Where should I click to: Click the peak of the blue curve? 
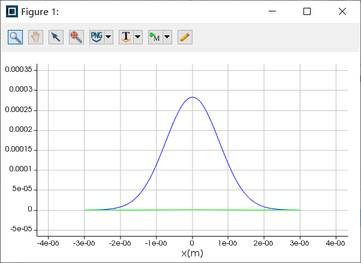(192, 97)
